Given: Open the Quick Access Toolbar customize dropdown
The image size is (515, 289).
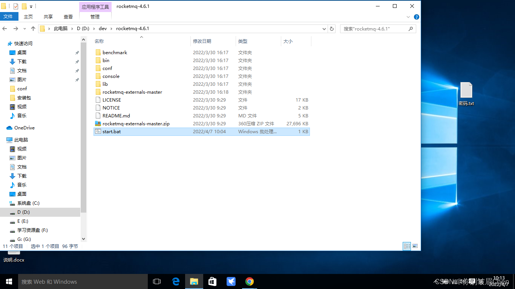Looking at the screenshot, I should [x=31, y=6].
